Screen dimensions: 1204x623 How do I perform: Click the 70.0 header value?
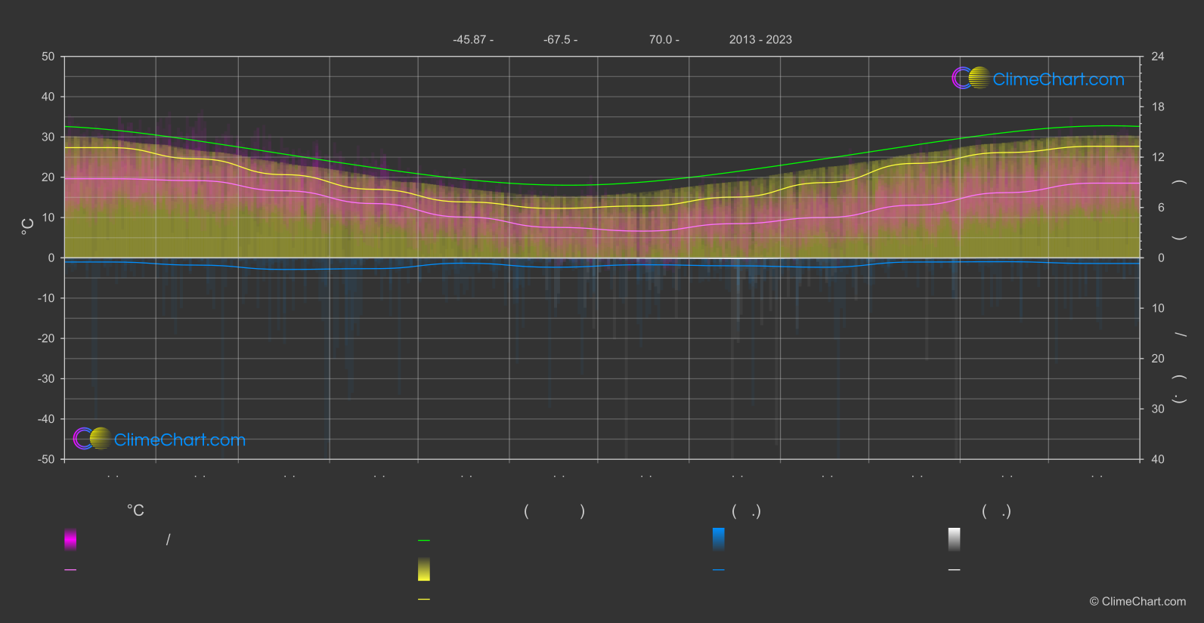tap(664, 39)
